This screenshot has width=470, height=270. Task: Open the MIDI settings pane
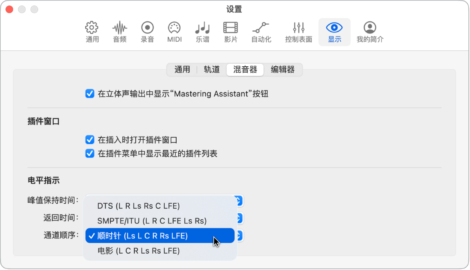click(x=174, y=31)
